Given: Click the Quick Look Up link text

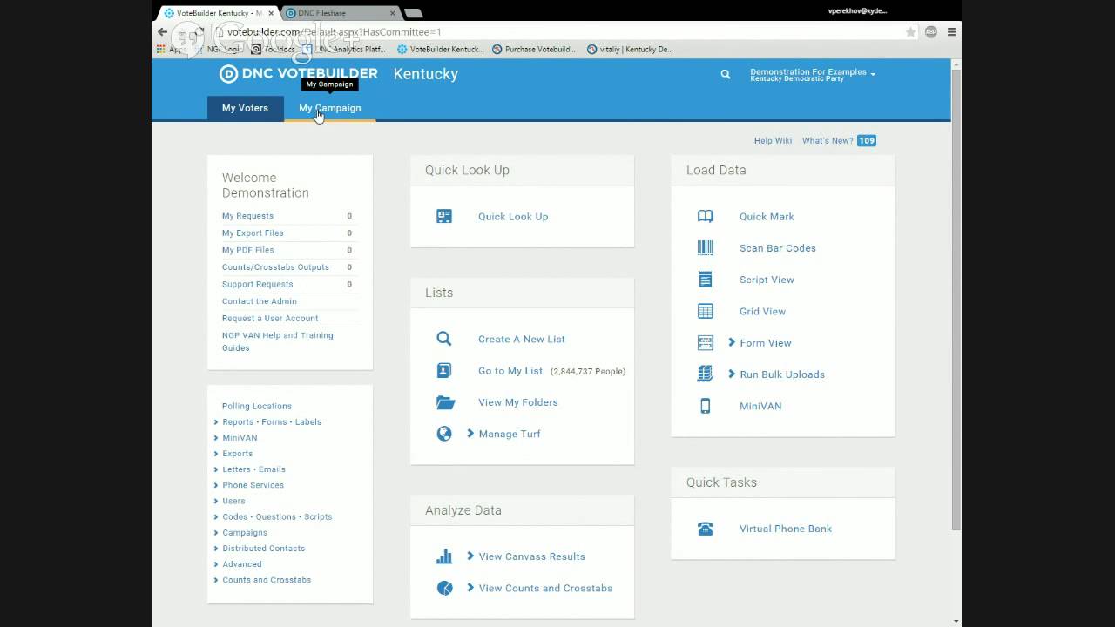Looking at the screenshot, I should tap(513, 217).
